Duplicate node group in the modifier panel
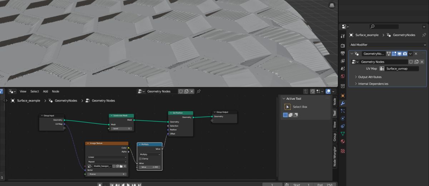 [416, 62]
